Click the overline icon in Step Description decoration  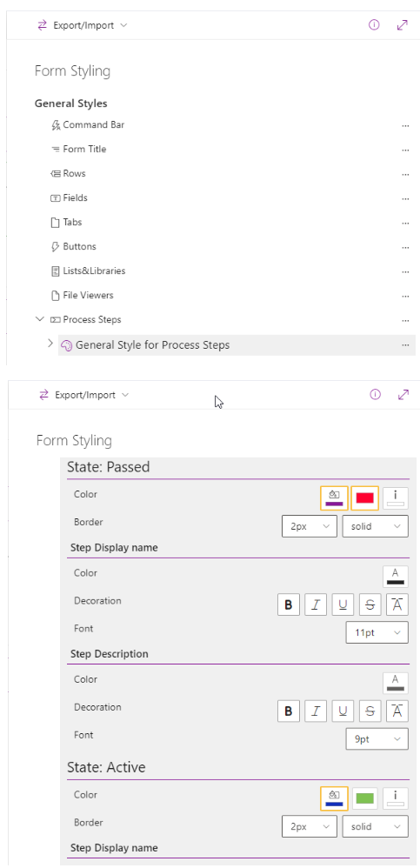point(397,711)
